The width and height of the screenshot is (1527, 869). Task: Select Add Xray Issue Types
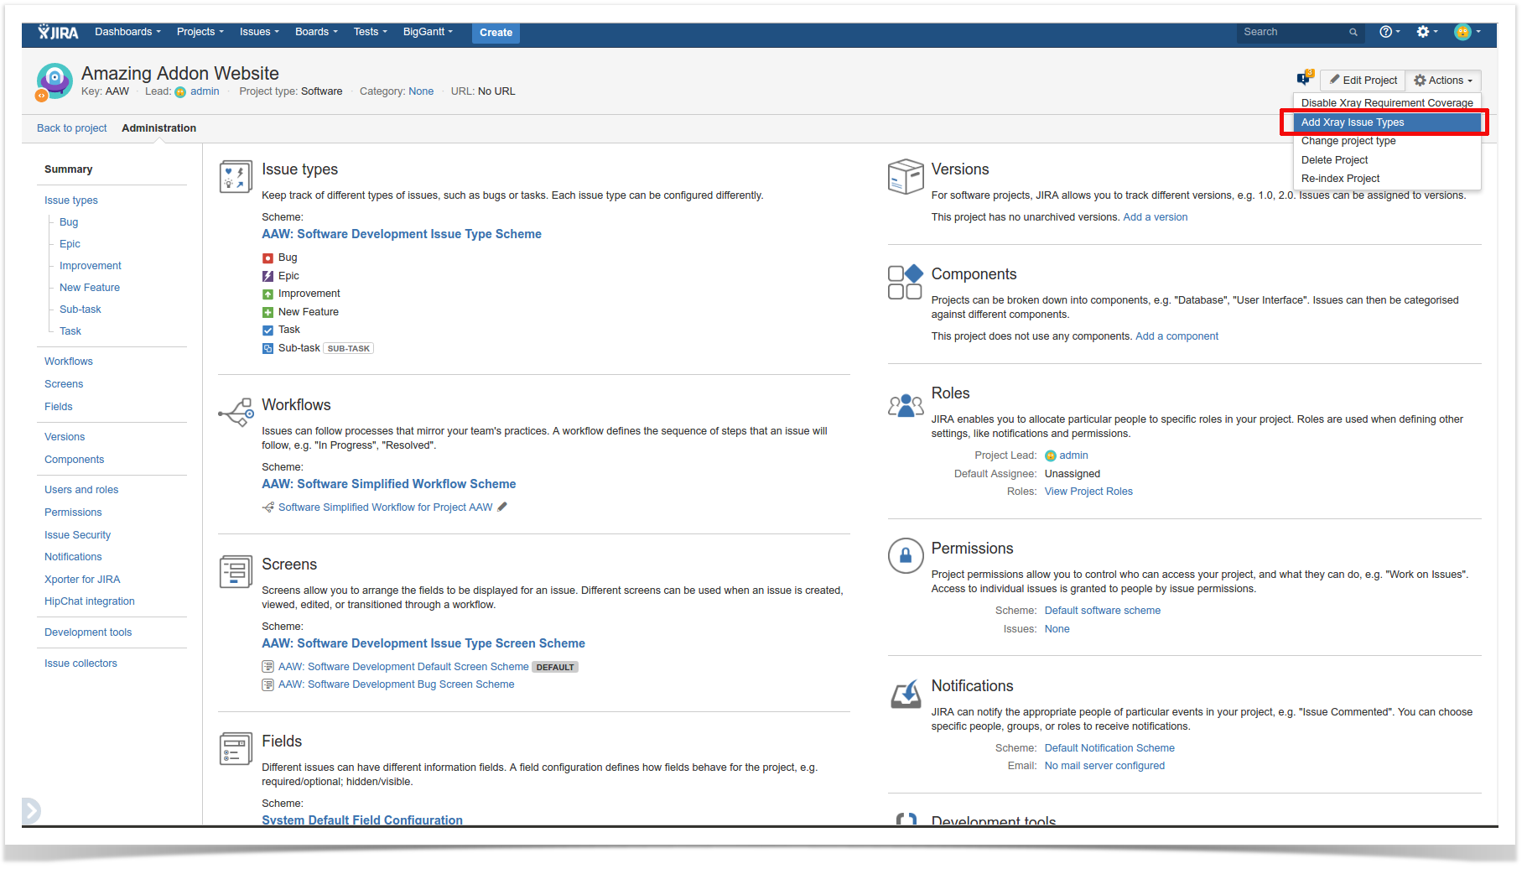point(1387,122)
